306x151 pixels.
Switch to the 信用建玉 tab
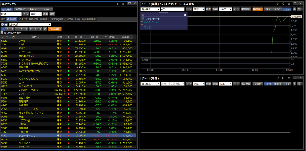pyautogui.click(x=45, y=19)
